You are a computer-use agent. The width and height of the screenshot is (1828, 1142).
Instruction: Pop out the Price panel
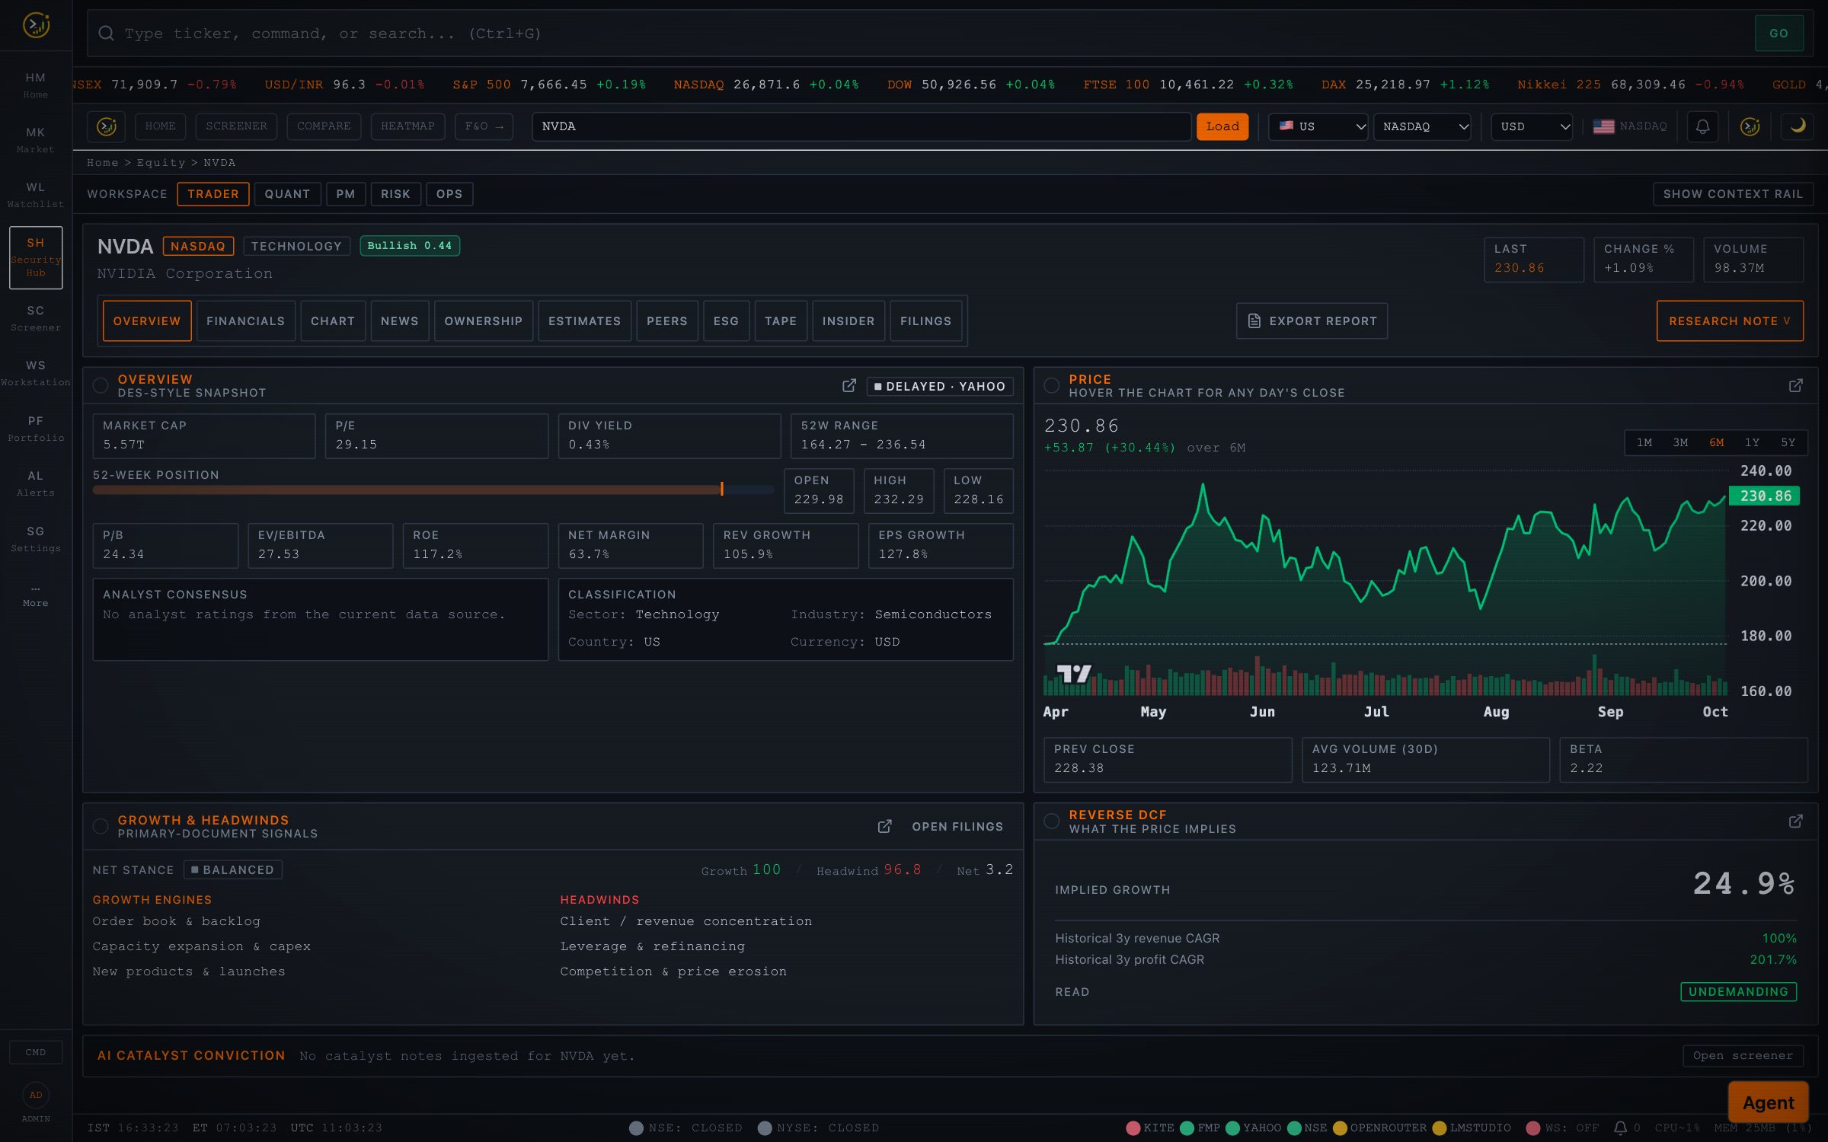1795,386
